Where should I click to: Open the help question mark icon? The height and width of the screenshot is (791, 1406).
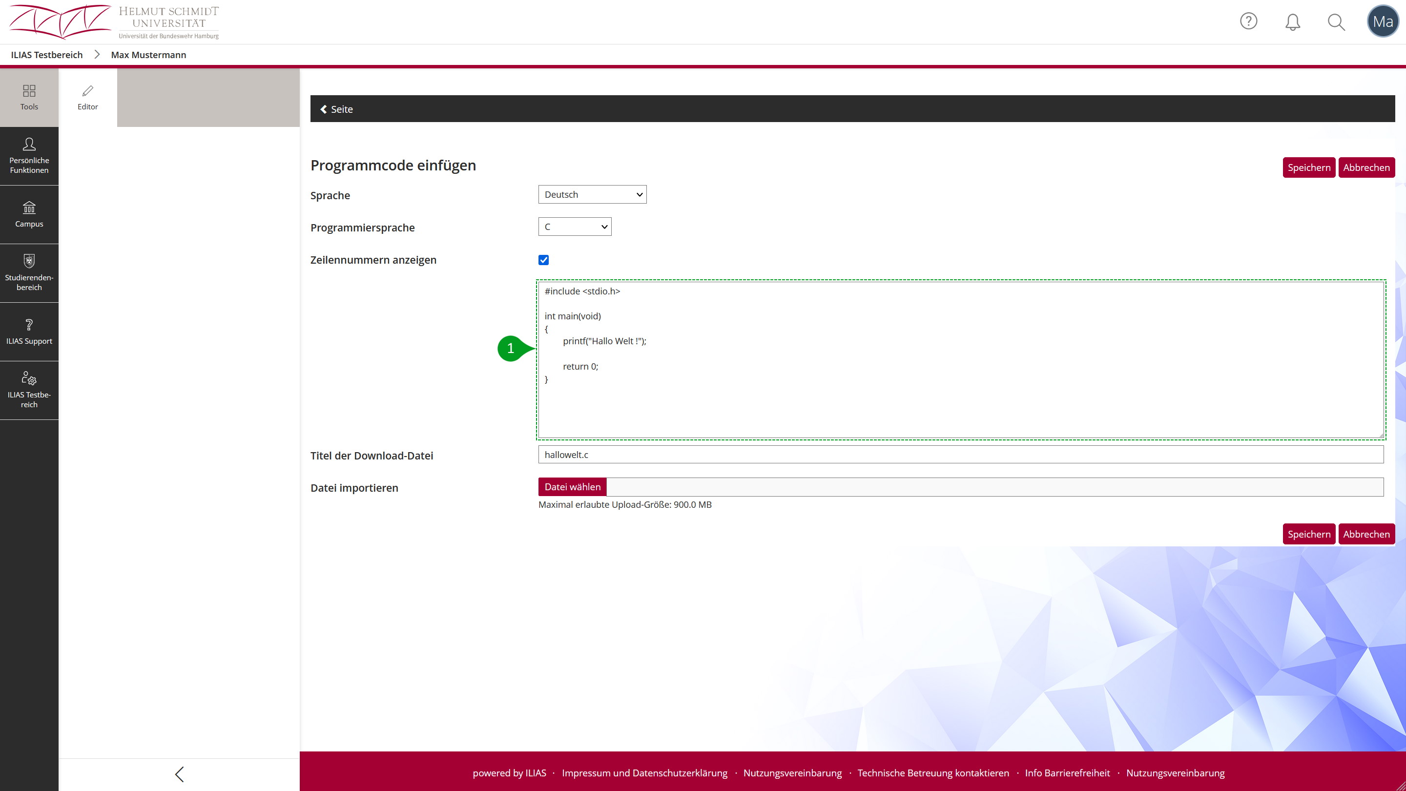(1248, 21)
